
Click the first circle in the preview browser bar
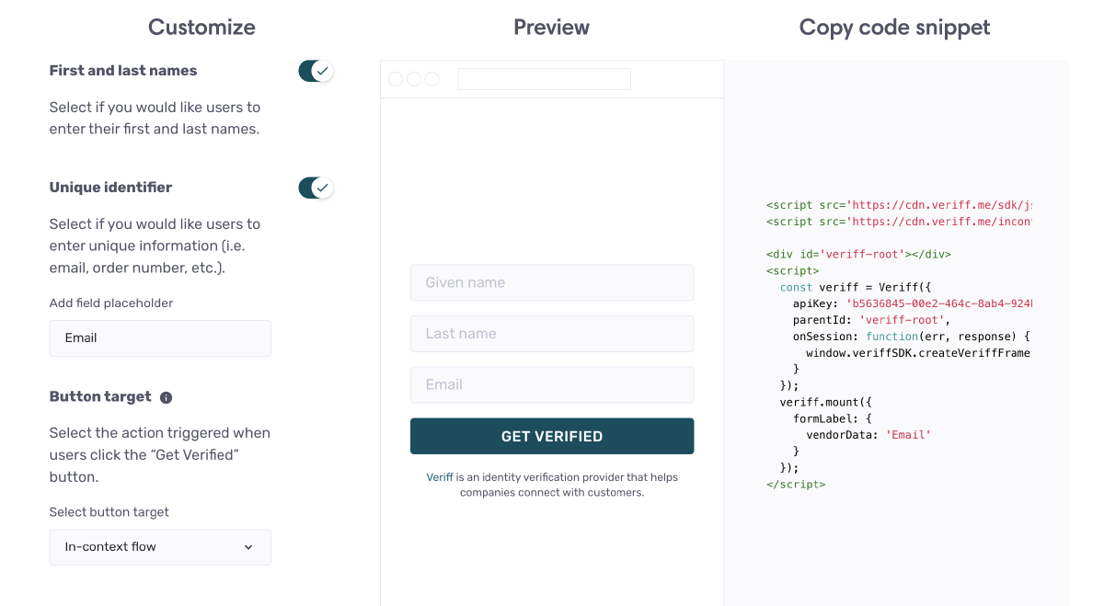point(396,79)
